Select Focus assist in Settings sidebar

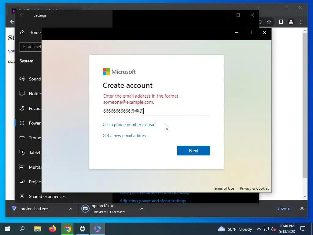(x=31, y=108)
